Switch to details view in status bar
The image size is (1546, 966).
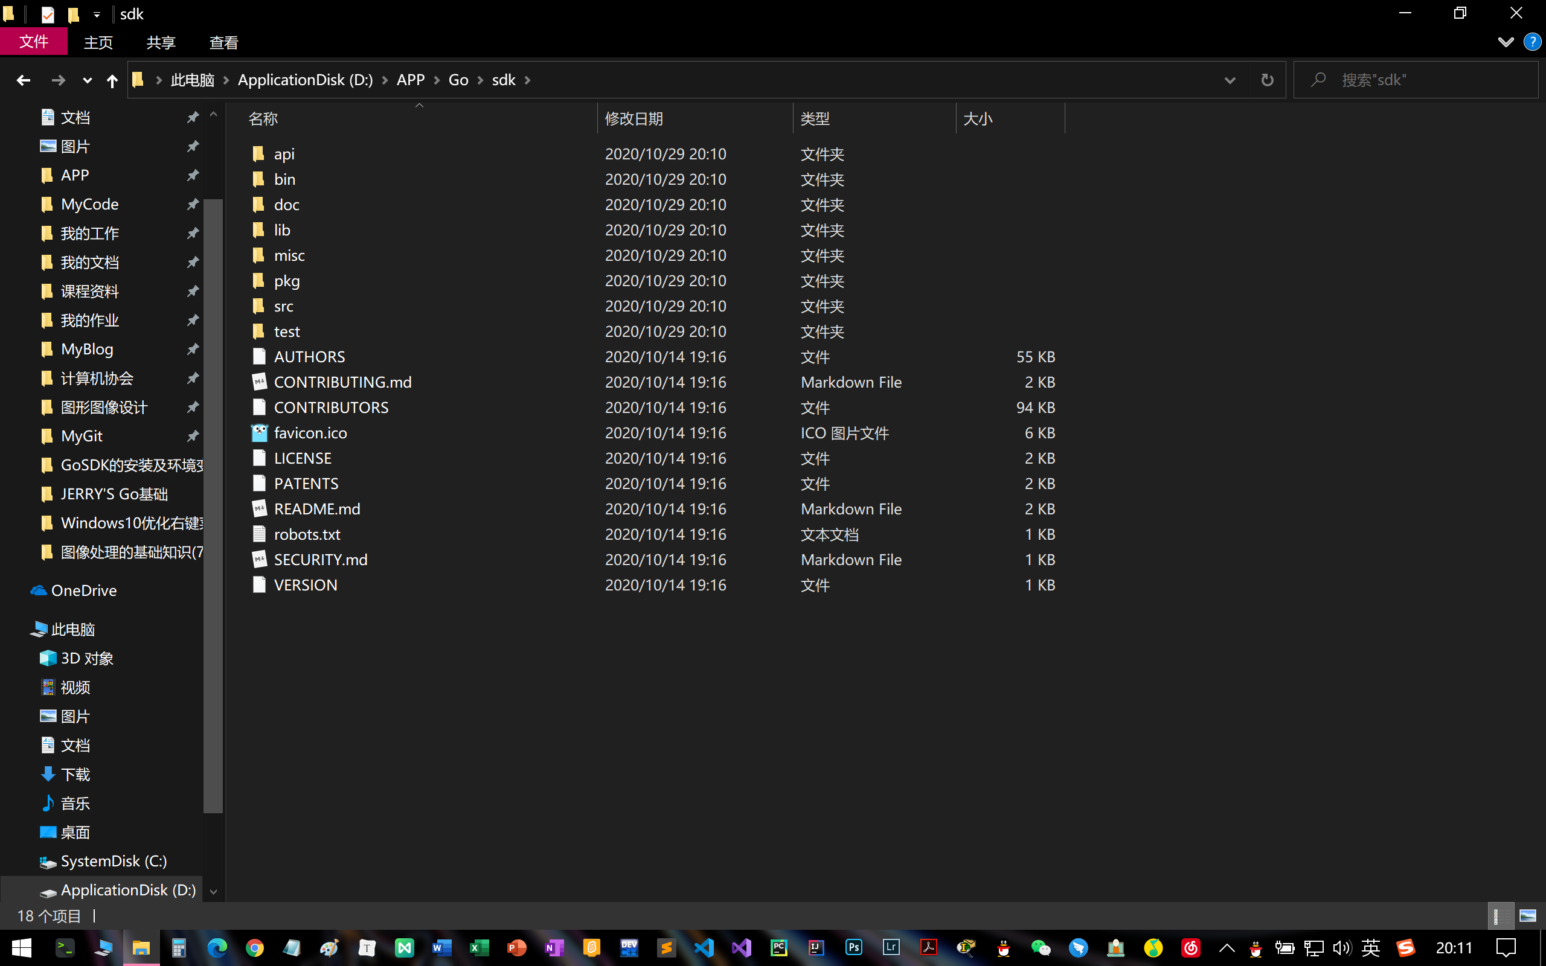coord(1501,915)
